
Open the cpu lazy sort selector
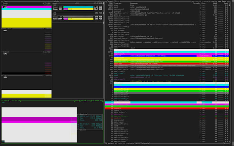click(222, 1)
